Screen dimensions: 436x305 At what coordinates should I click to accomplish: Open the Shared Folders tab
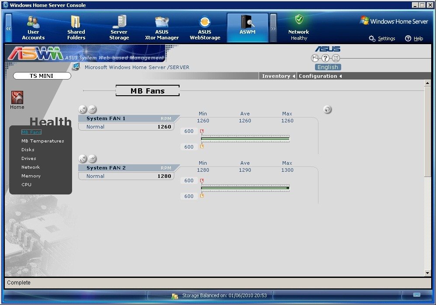pos(76,28)
